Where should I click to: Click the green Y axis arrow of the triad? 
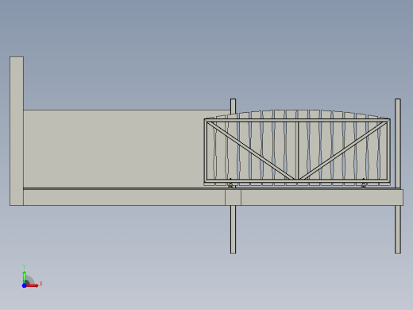[25, 277]
